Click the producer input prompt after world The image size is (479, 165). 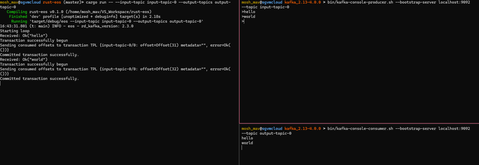243,21
